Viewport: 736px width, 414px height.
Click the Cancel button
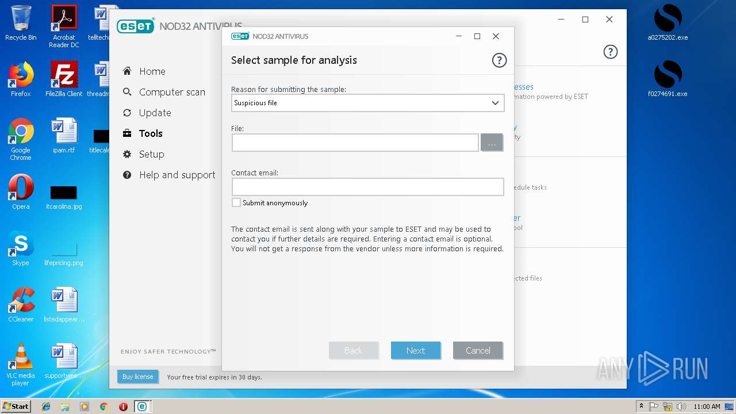click(478, 350)
